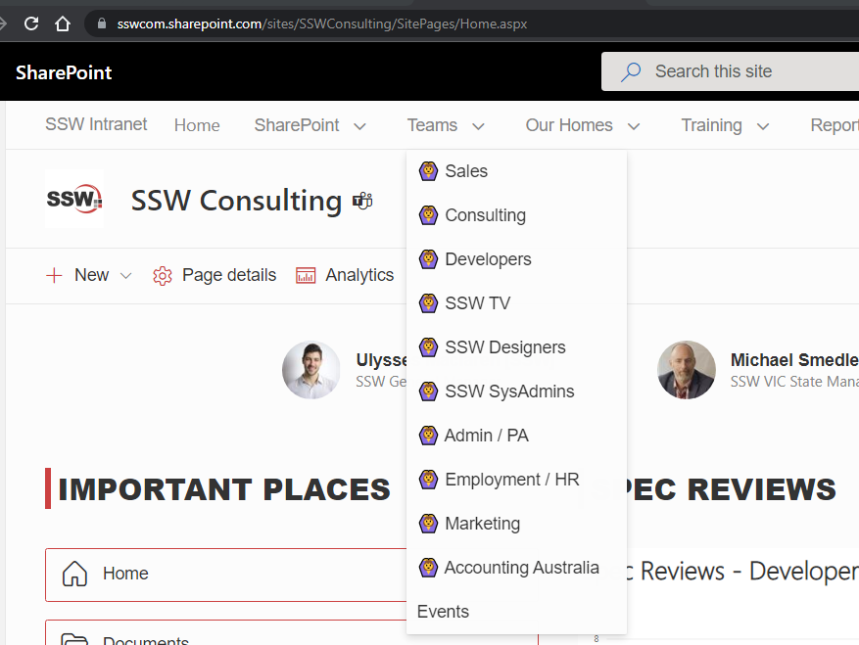Go to Home in top navigation
Viewport: 859px width, 645px height.
(197, 125)
